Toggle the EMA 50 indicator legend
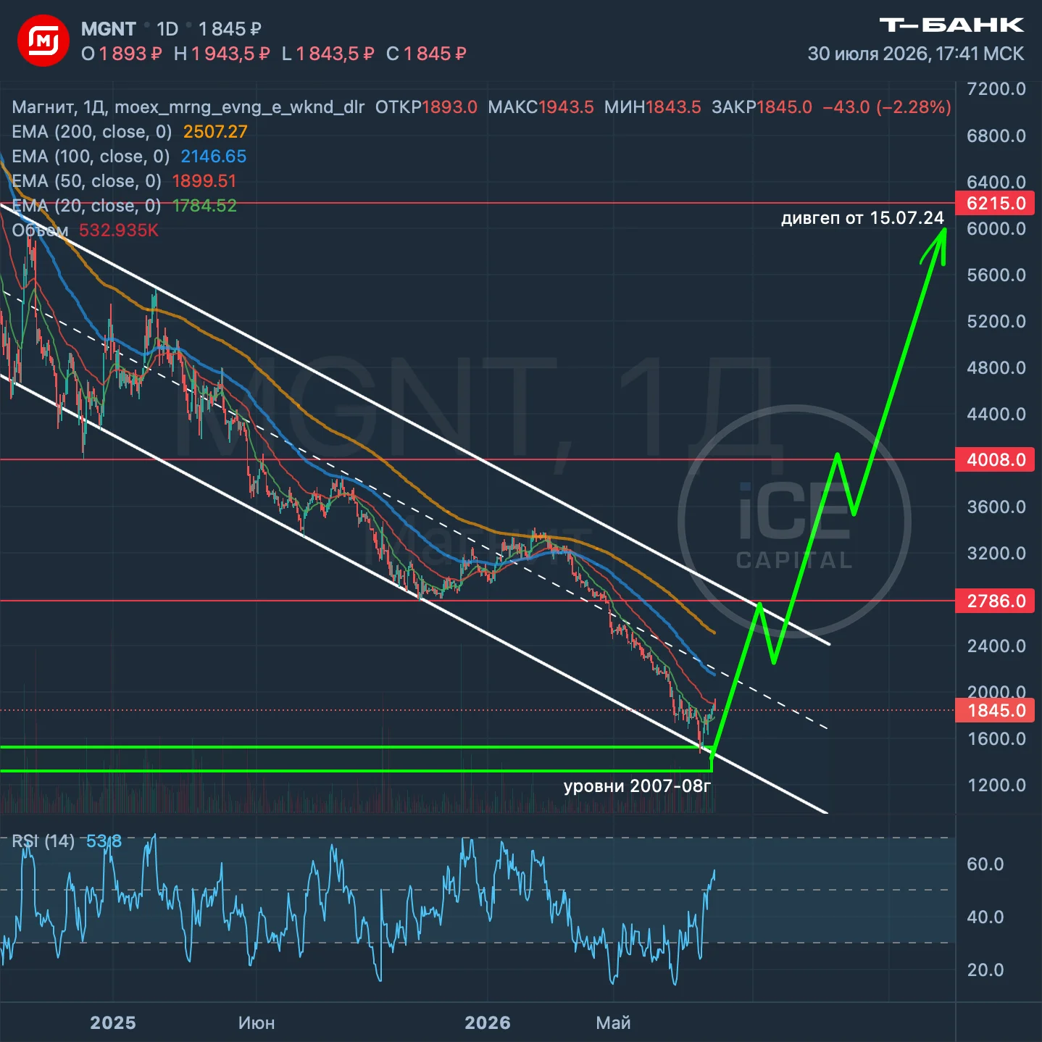 (x=124, y=181)
